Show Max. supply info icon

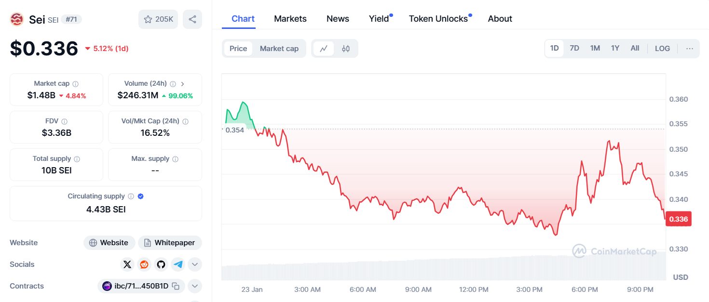(175, 159)
